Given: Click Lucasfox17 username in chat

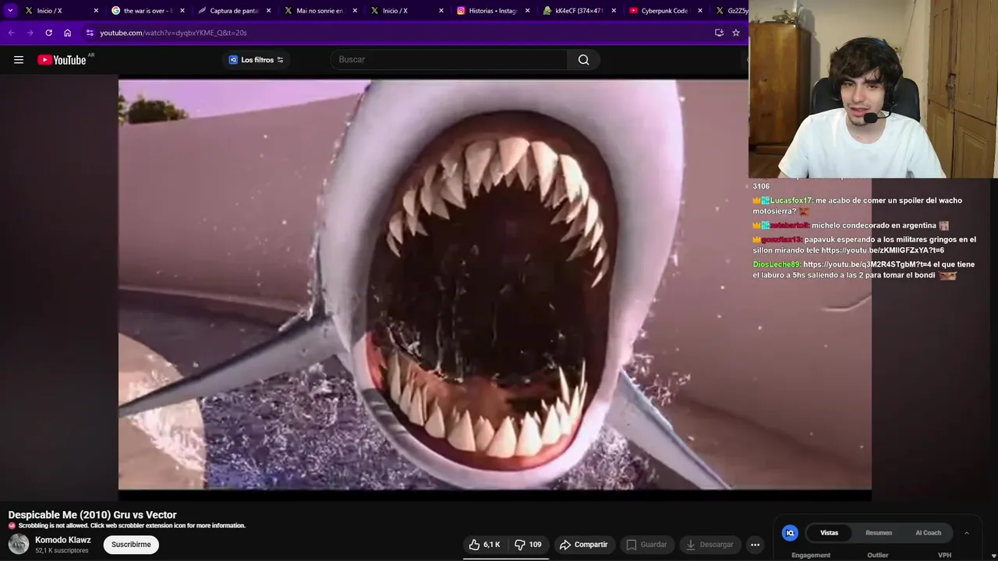Looking at the screenshot, I should [791, 200].
